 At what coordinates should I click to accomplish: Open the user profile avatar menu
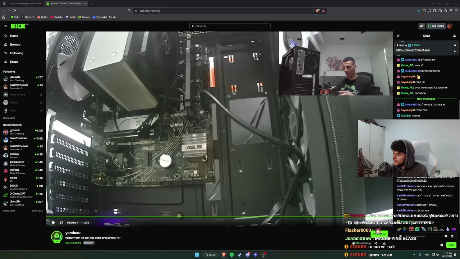click(x=450, y=26)
